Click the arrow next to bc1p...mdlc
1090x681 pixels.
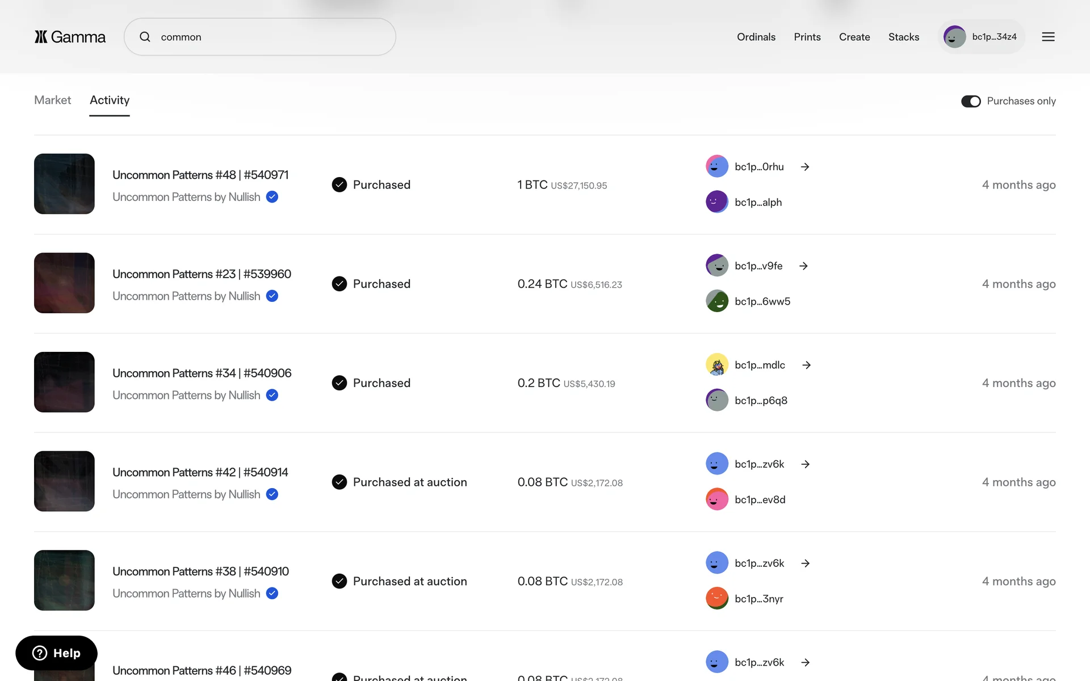[x=806, y=365]
